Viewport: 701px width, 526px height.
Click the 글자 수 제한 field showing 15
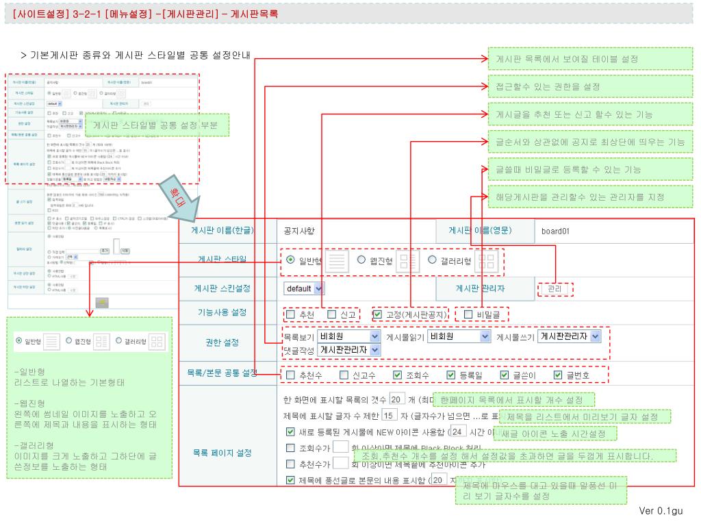point(390,415)
